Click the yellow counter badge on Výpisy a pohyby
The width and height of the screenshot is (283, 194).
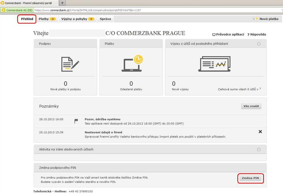[x=91, y=19]
